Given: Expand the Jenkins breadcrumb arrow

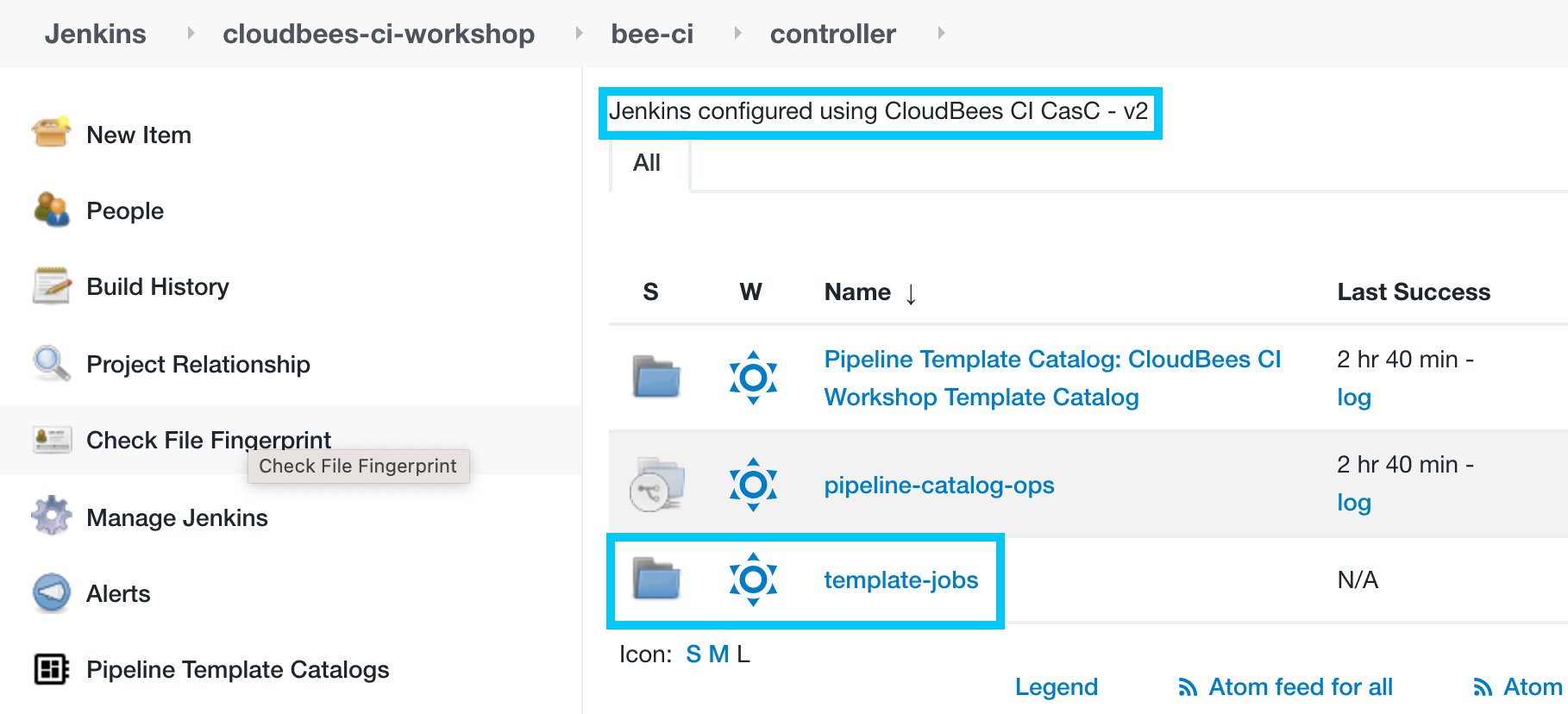Looking at the screenshot, I should coord(191,33).
